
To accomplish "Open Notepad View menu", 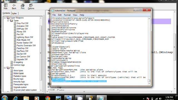I will (x=75, y=15).
